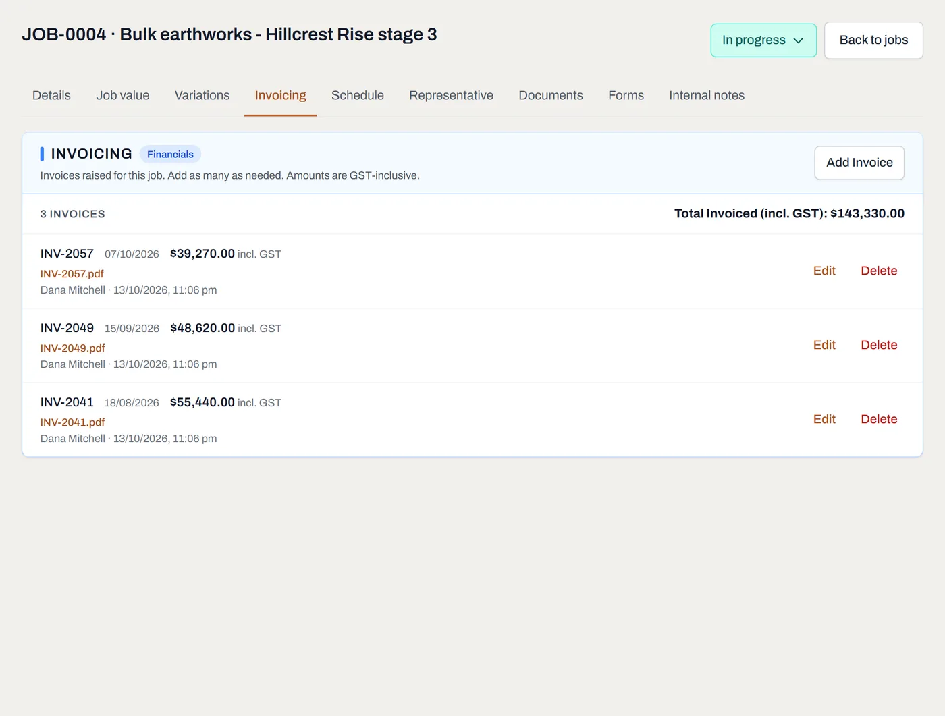Image resolution: width=945 pixels, height=716 pixels.
Task: Delete invoice INV-2057
Action: coord(879,271)
